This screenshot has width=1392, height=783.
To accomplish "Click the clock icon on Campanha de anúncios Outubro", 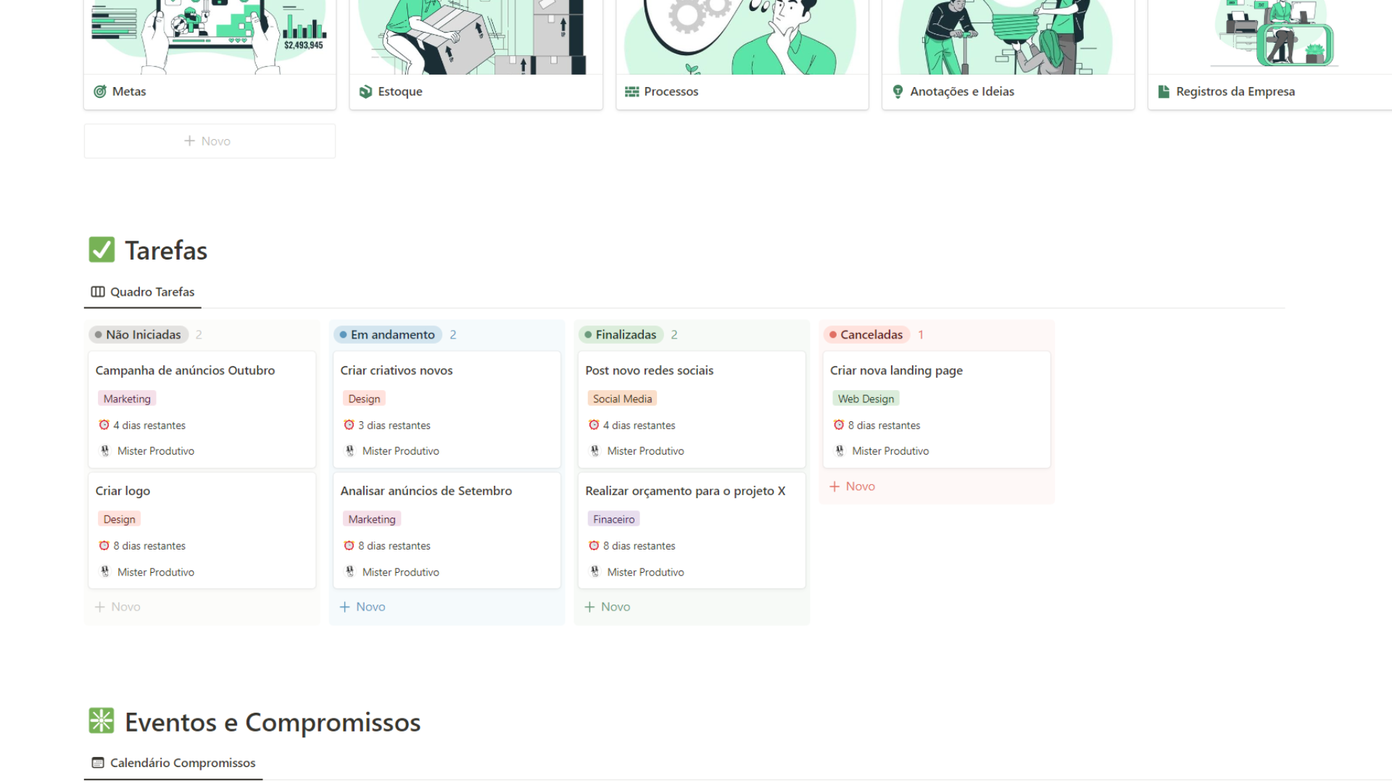I will (104, 425).
